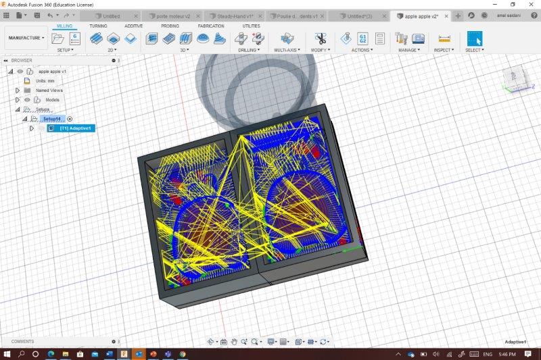Toggle the faded toolpath visibility of Adaptive1
The height and width of the screenshot is (360, 541).
42,128
